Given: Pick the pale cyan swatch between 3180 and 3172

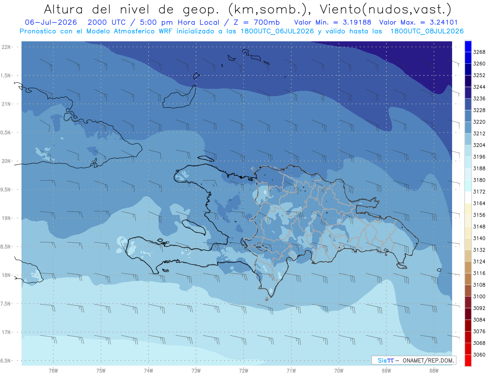Looking at the screenshot, I should coord(468,186).
